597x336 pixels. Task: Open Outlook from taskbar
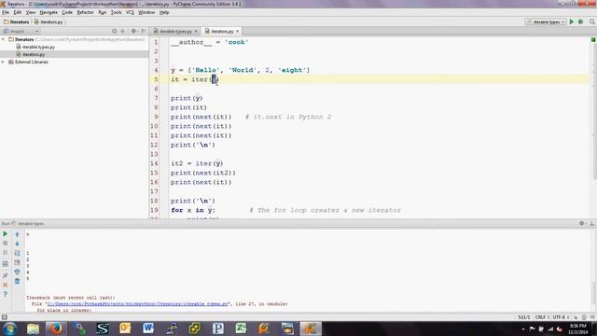click(x=125, y=329)
